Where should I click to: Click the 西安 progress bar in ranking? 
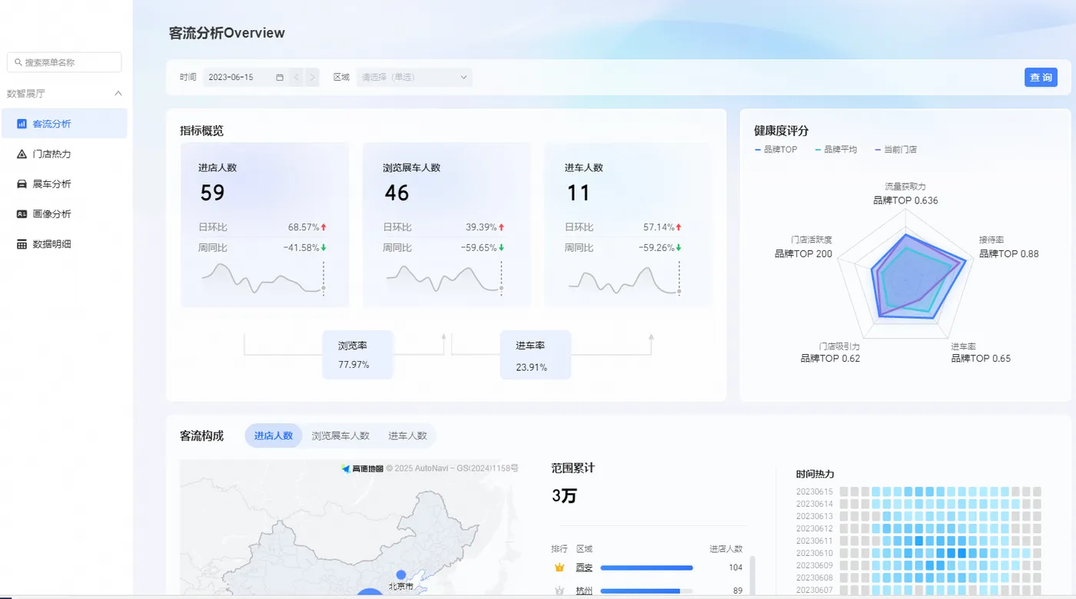(x=646, y=568)
